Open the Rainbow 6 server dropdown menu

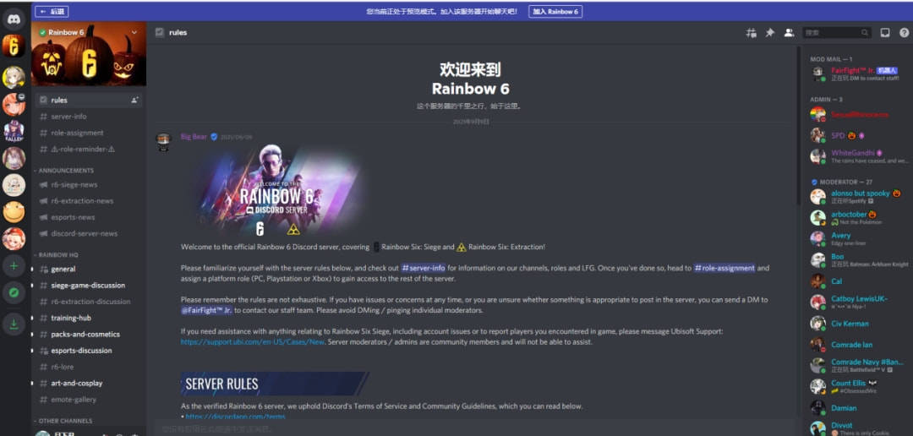[134, 33]
